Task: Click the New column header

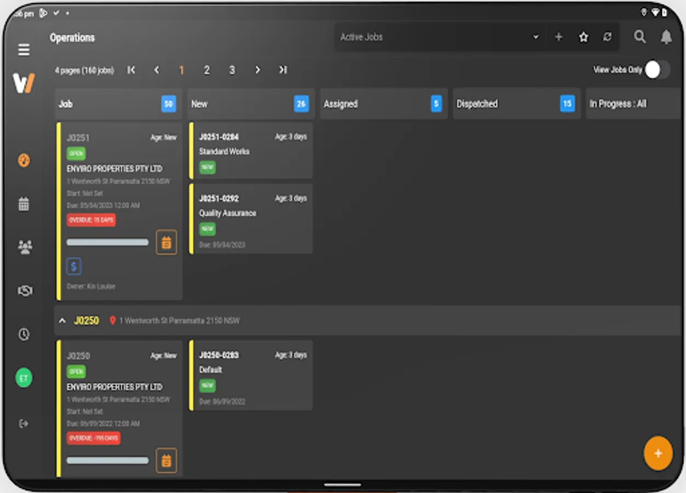Action: (251, 104)
